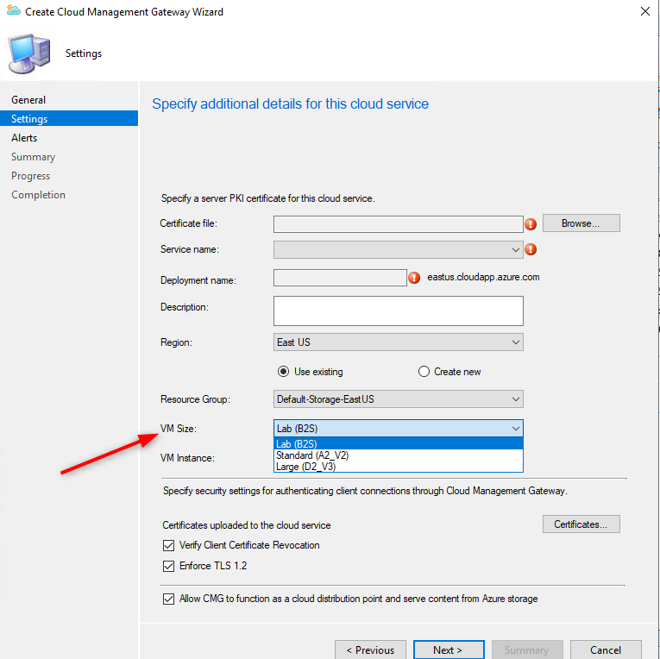Click into the Description text field

pos(398,311)
